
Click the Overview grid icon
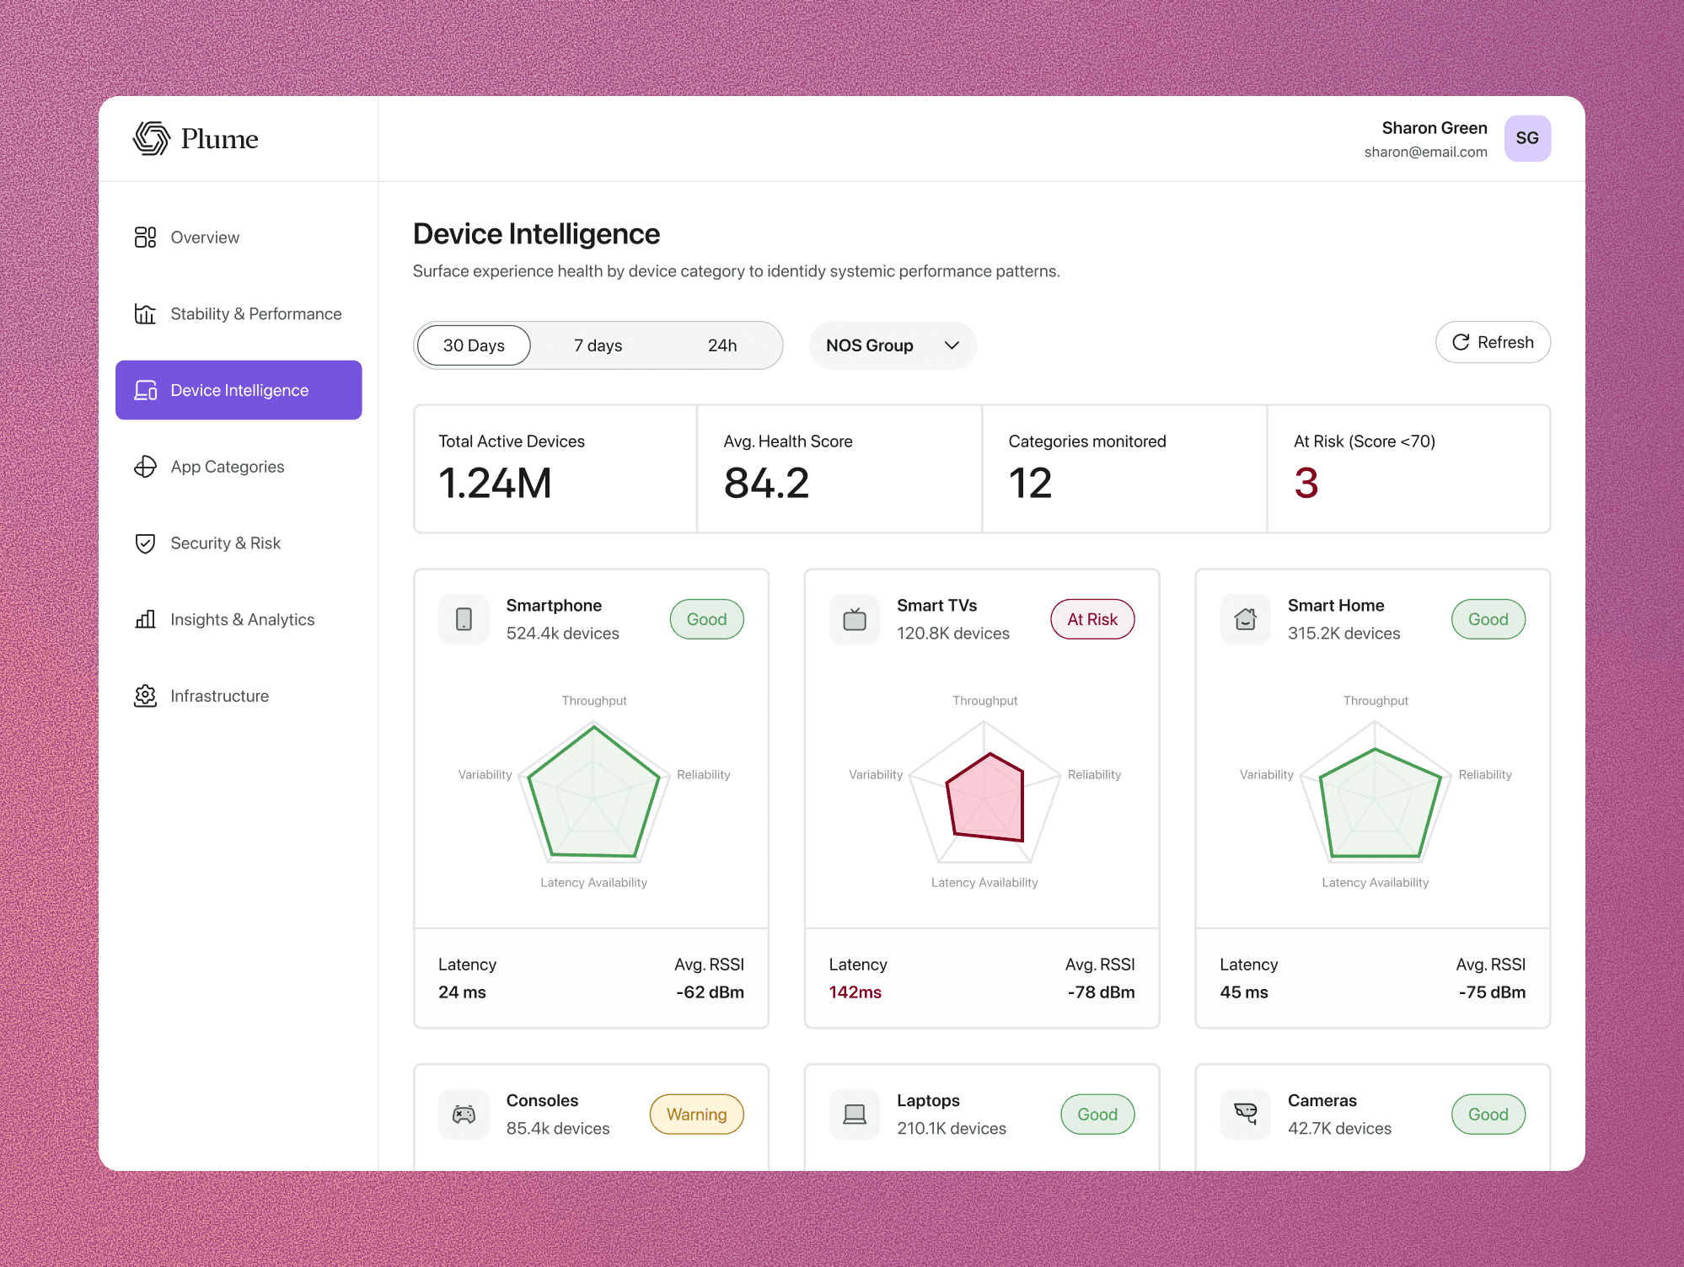coord(145,238)
